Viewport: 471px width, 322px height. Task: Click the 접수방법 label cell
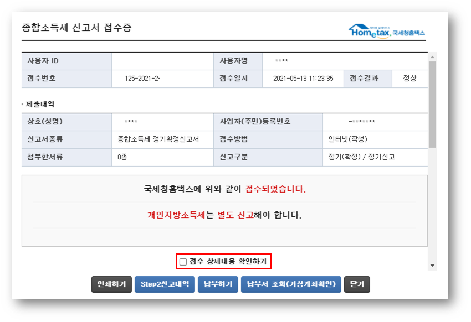coord(268,139)
